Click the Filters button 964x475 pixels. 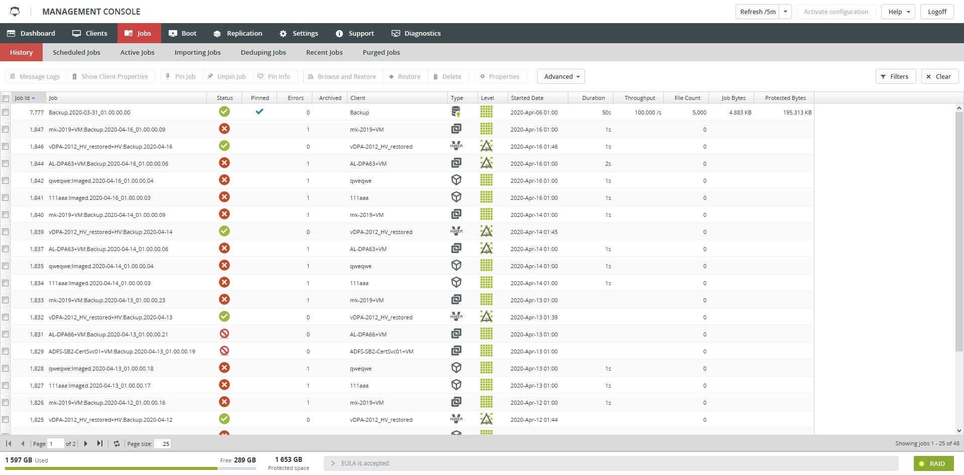click(896, 76)
